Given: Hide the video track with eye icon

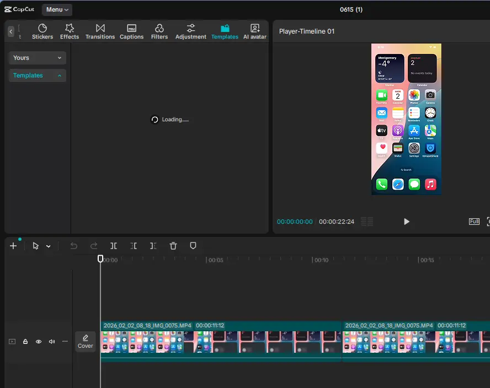Looking at the screenshot, I should (39, 342).
